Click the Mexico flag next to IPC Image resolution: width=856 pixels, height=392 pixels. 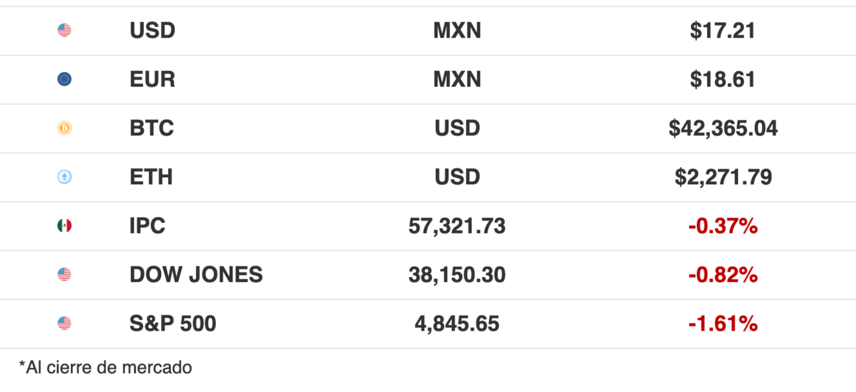point(64,226)
